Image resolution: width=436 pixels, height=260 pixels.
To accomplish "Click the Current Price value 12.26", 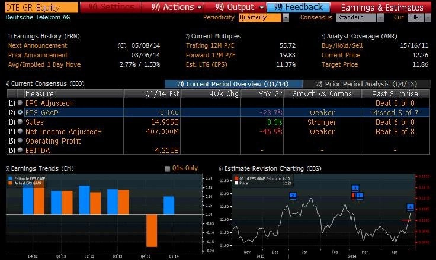I will click(420, 55).
